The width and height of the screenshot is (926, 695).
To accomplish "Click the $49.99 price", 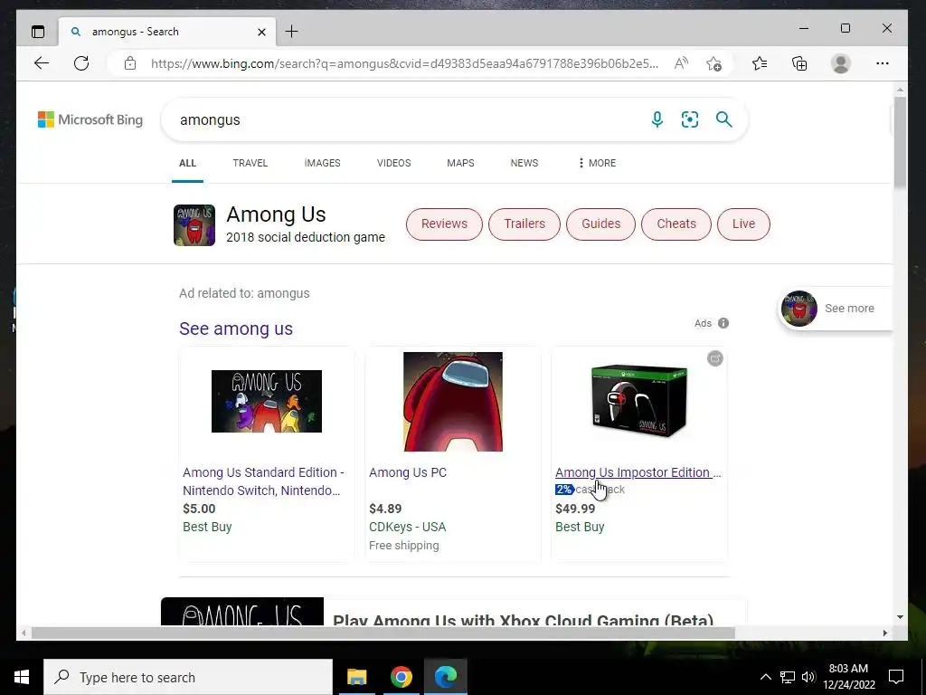I will point(575,509).
